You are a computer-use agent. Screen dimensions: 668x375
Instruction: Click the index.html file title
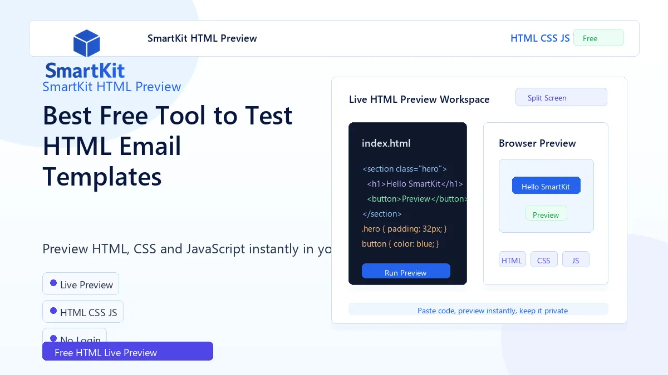coord(386,143)
